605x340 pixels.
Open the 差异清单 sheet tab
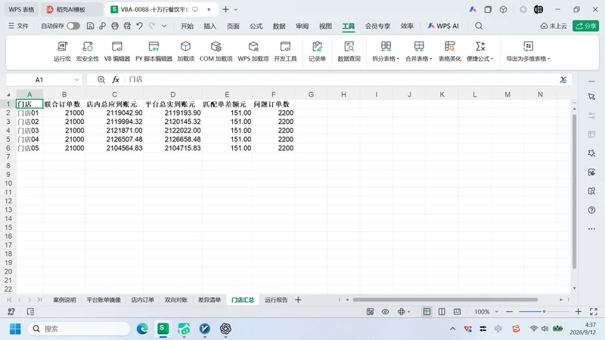pyautogui.click(x=209, y=300)
